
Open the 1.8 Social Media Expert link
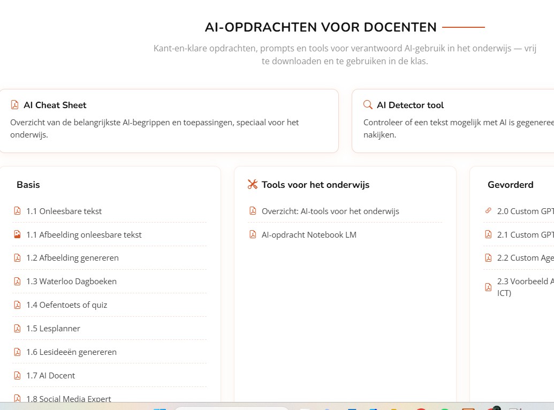click(x=69, y=399)
